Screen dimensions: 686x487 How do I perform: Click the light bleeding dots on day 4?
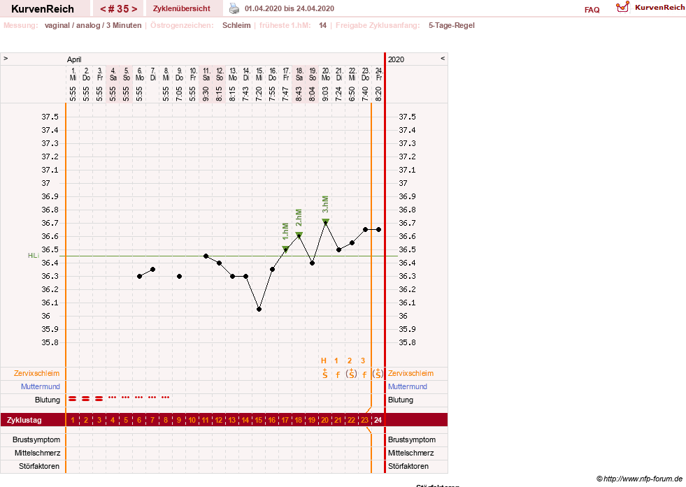click(x=113, y=398)
